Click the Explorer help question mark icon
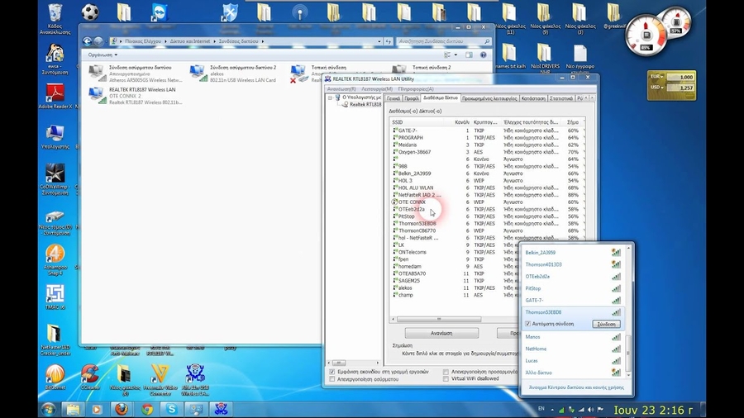This screenshot has height=418, width=744. [483, 55]
